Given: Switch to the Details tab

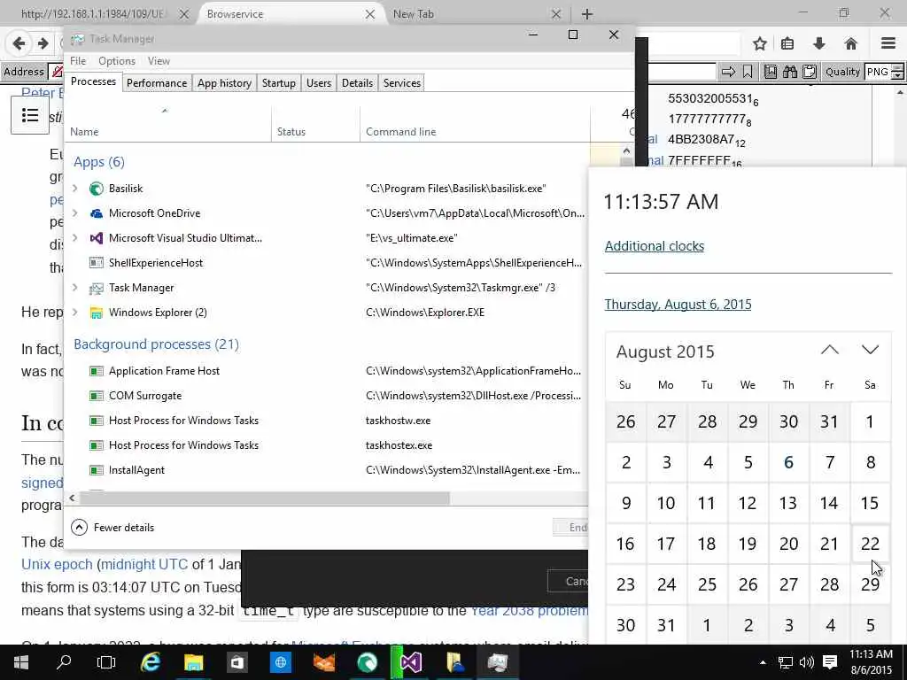Looking at the screenshot, I should tap(358, 82).
